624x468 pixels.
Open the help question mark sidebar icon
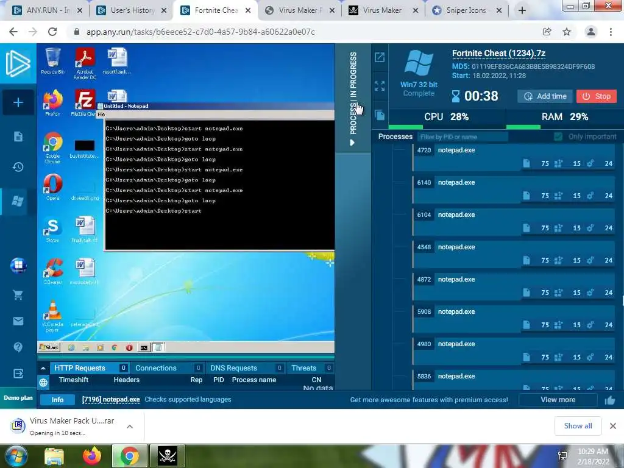pos(18,347)
